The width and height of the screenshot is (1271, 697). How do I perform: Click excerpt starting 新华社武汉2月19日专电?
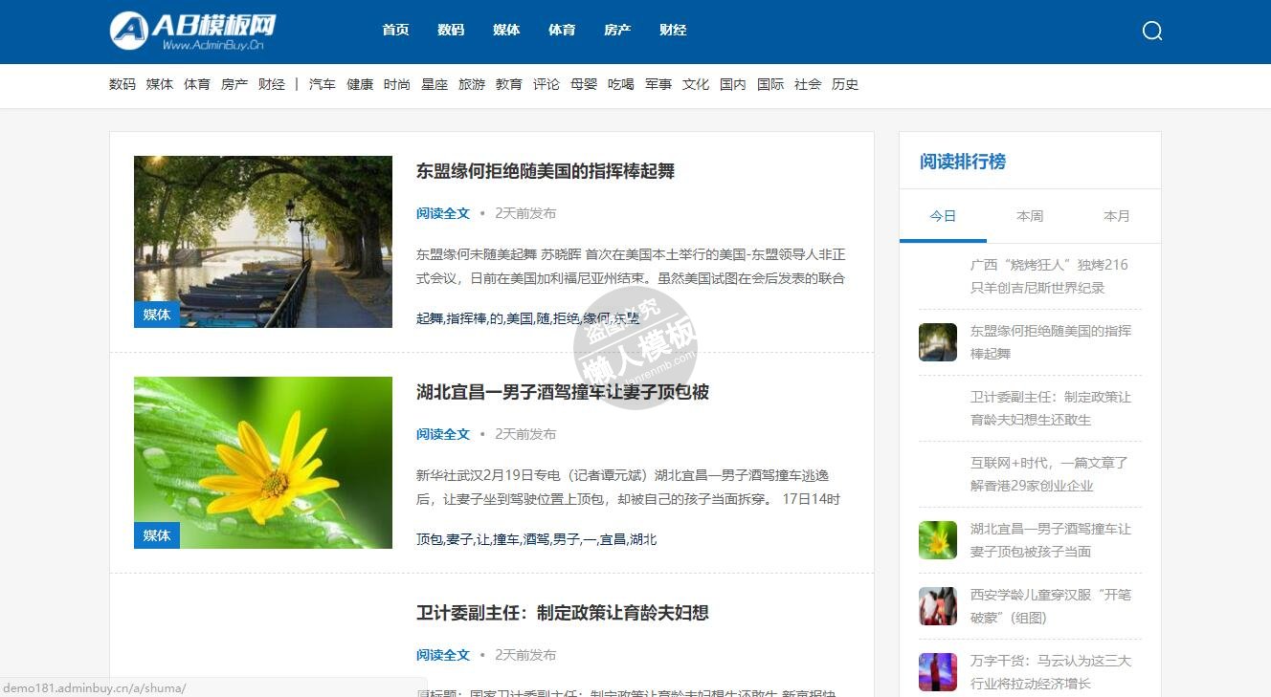tap(629, 488)
